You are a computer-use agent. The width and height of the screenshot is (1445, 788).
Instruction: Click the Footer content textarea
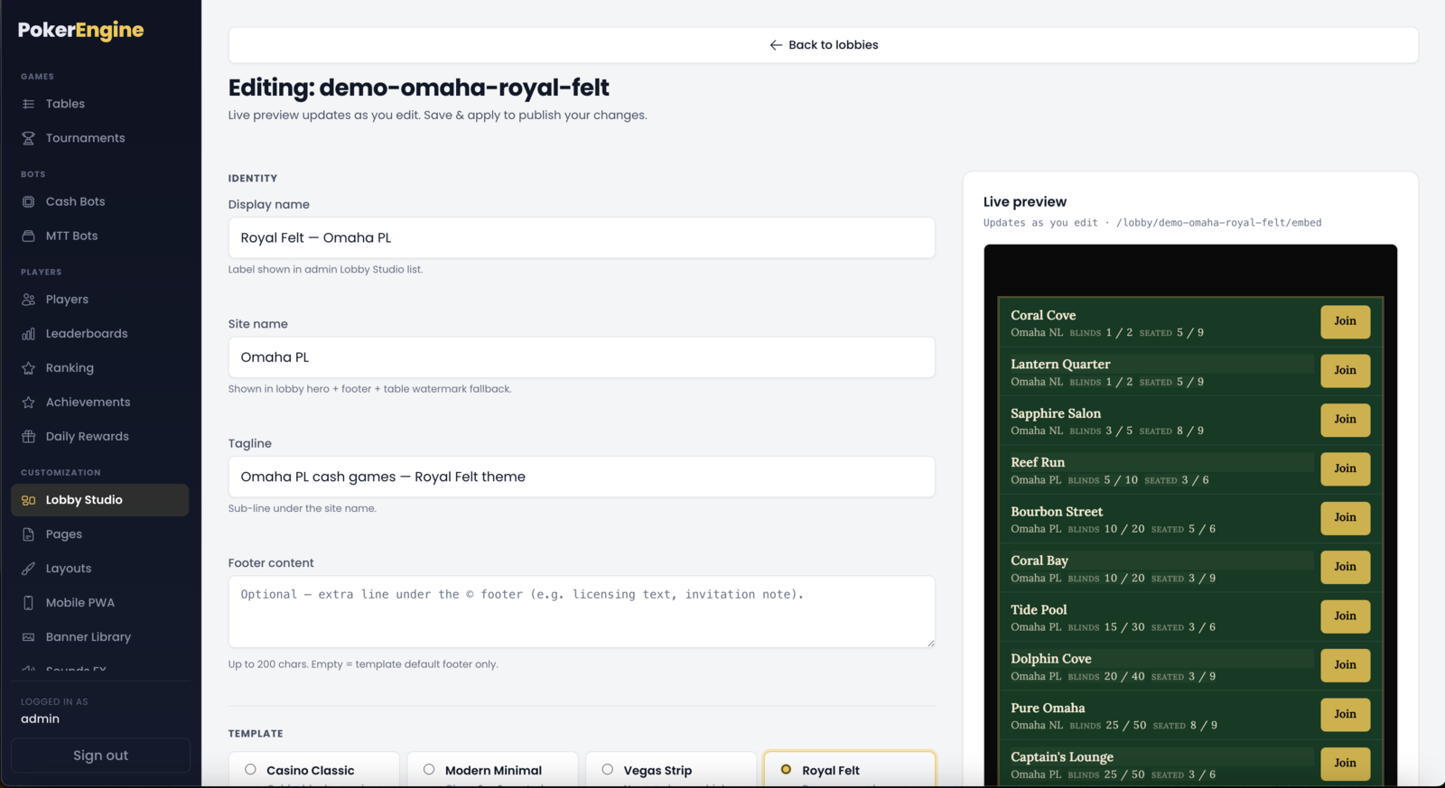[x=582, y=612]
